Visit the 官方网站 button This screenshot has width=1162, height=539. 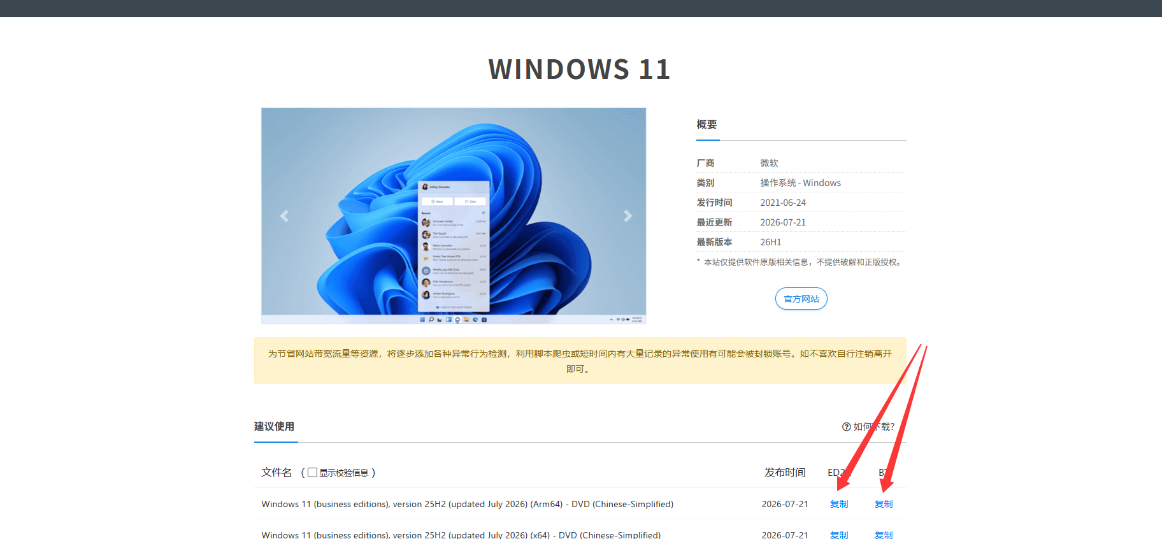[801, 299]
